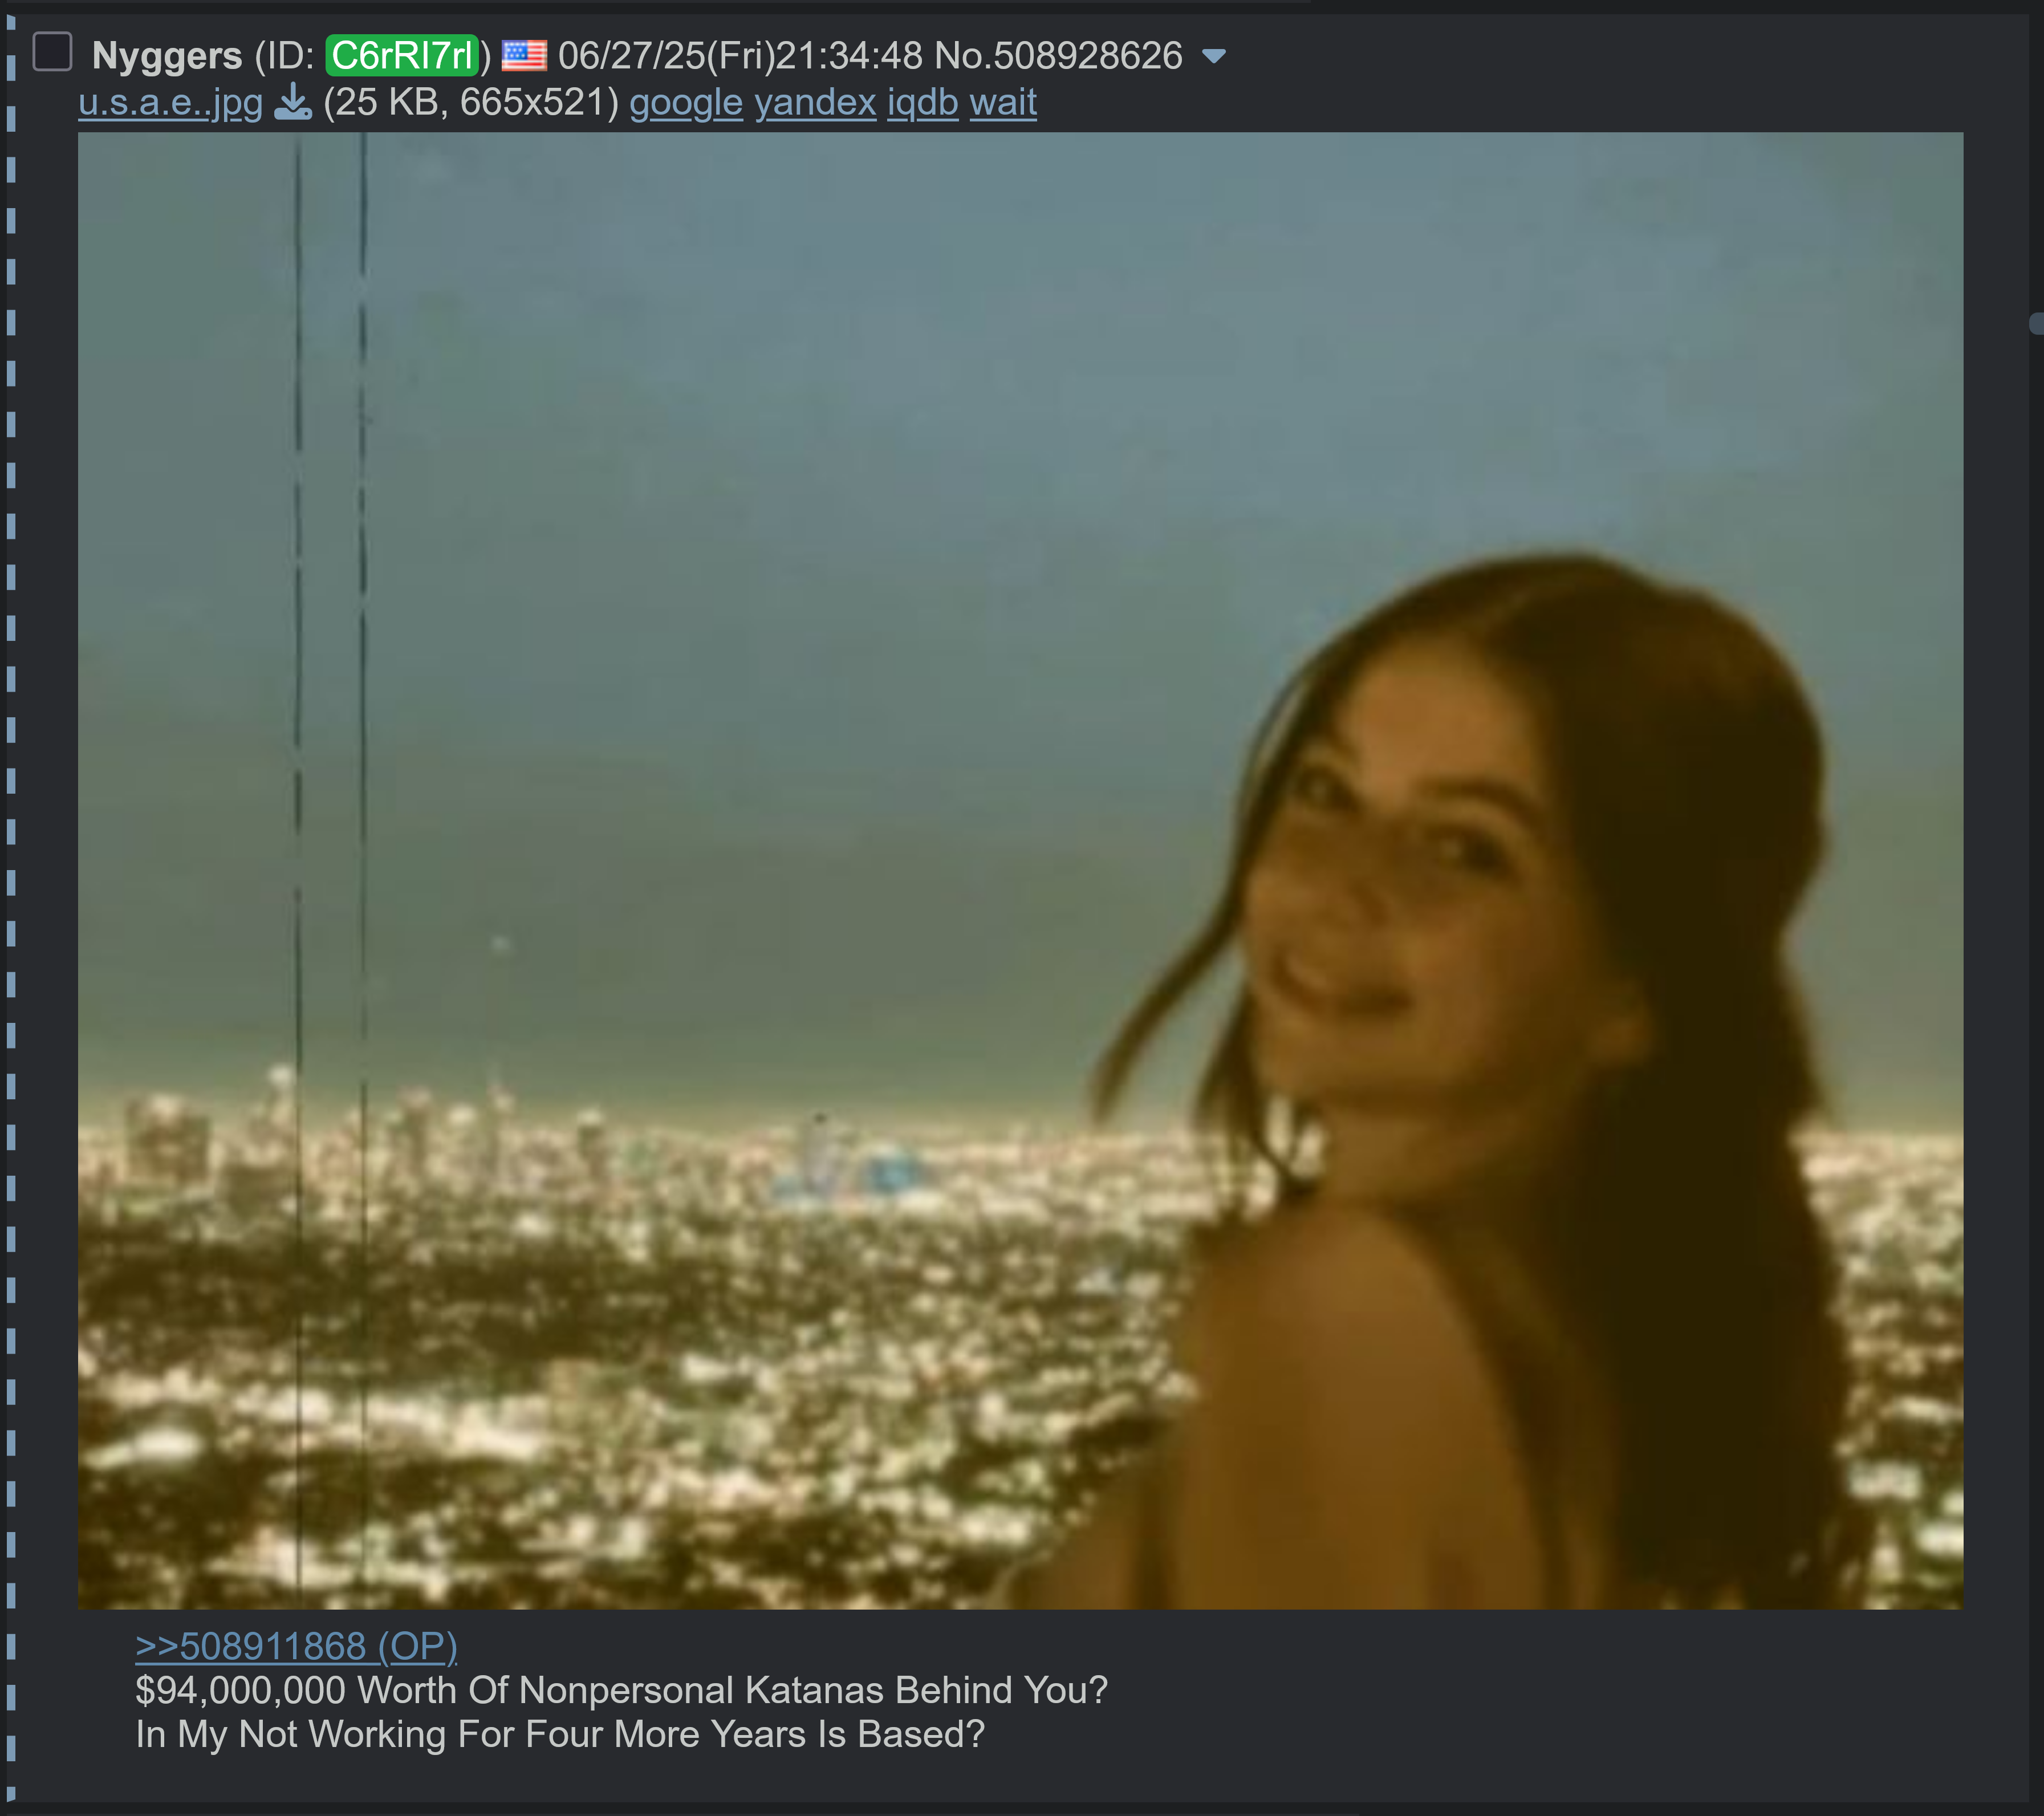Follow the >>508911868 (OP) quote link

[x=296, y=1646]
